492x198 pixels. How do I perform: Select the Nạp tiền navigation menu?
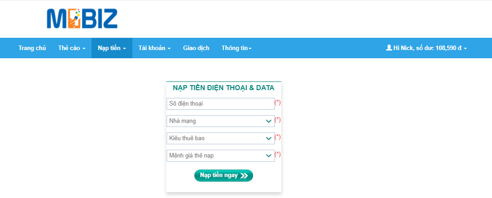click(x=112, y=48)
